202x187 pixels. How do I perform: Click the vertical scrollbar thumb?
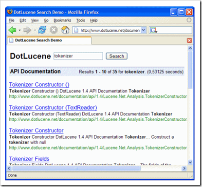(x=190, y=70)
